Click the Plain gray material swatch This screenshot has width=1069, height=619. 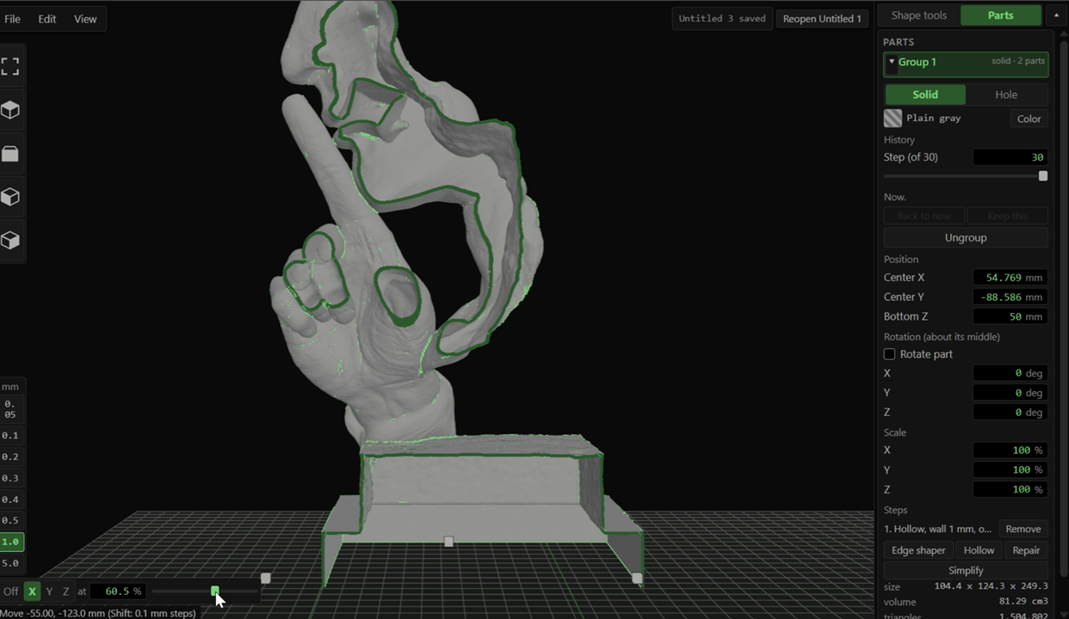893,119
